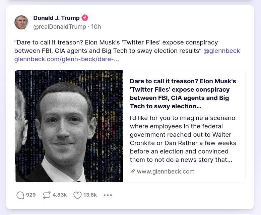Viewport: 261px width, 215px height.
Task: Like the post with the heart icon
Action: point(77,195)
